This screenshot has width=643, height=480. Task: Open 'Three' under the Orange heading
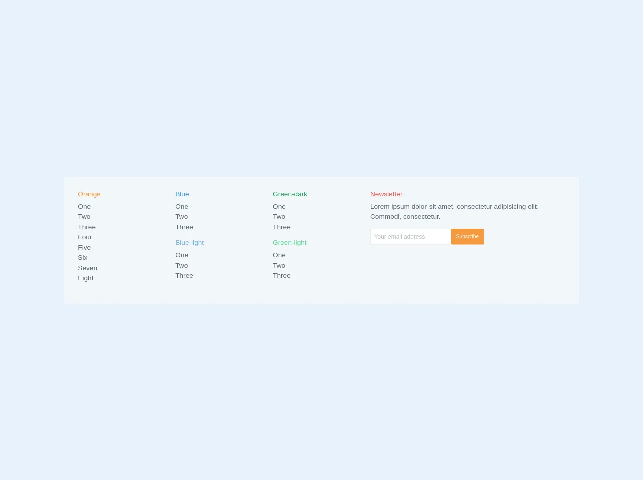coord(87,227)
